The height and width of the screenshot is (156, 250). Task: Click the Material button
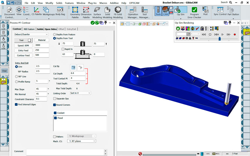(42, 40)
